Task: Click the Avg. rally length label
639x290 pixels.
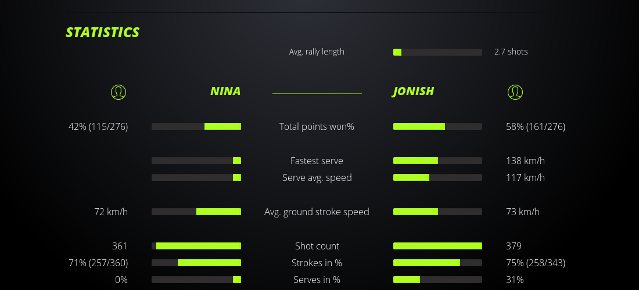Action: pyautogui.click(x=317, y=52)
